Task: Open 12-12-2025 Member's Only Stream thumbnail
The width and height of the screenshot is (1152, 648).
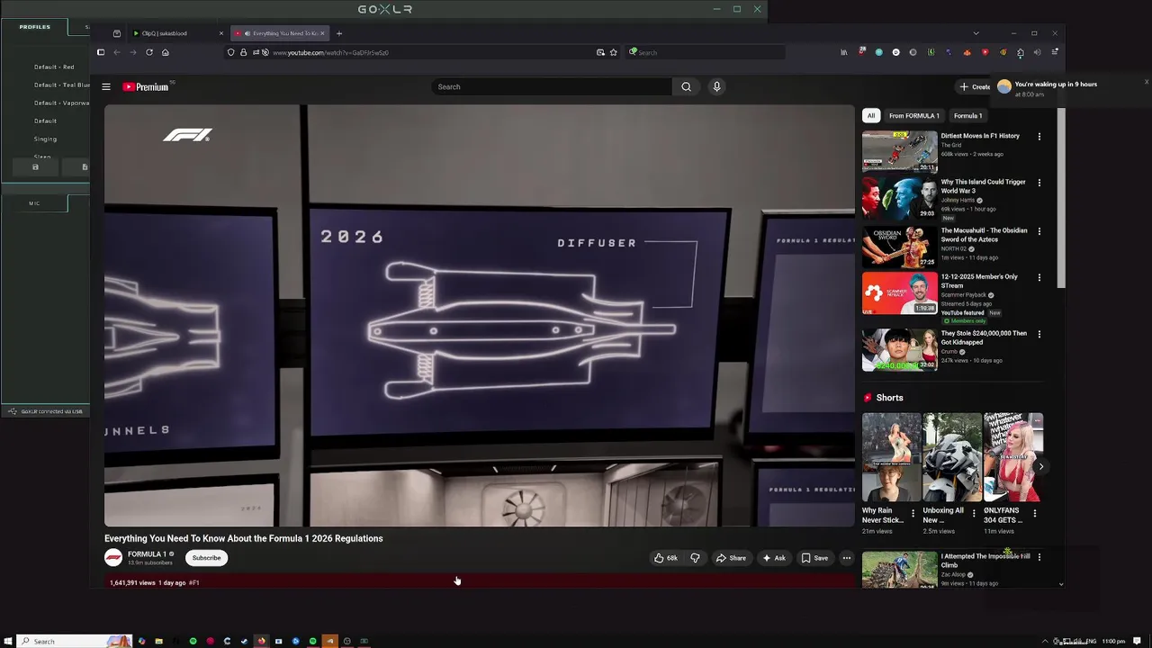Action: (899, 293)
